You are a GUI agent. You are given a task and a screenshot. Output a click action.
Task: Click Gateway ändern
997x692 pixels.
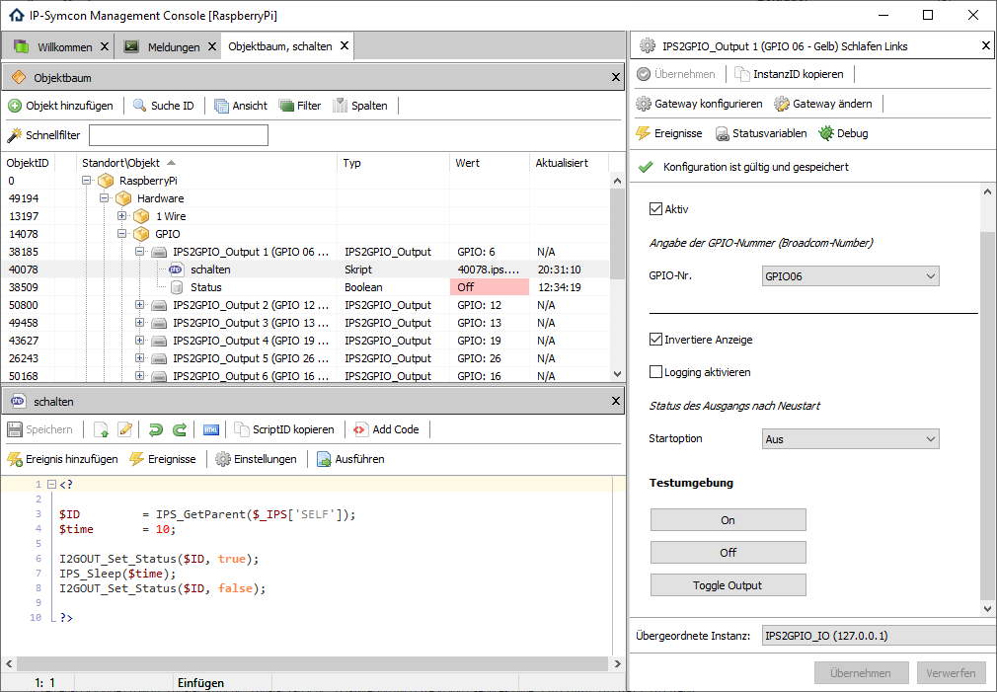tap(823, 104)
